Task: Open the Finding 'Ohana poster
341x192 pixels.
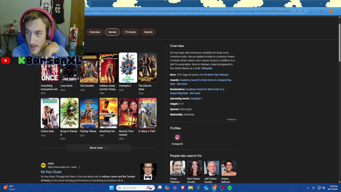Action: 89,113
